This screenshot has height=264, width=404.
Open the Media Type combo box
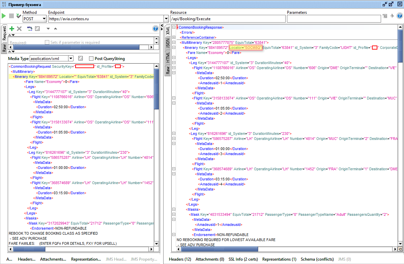[x=70, y=58]
